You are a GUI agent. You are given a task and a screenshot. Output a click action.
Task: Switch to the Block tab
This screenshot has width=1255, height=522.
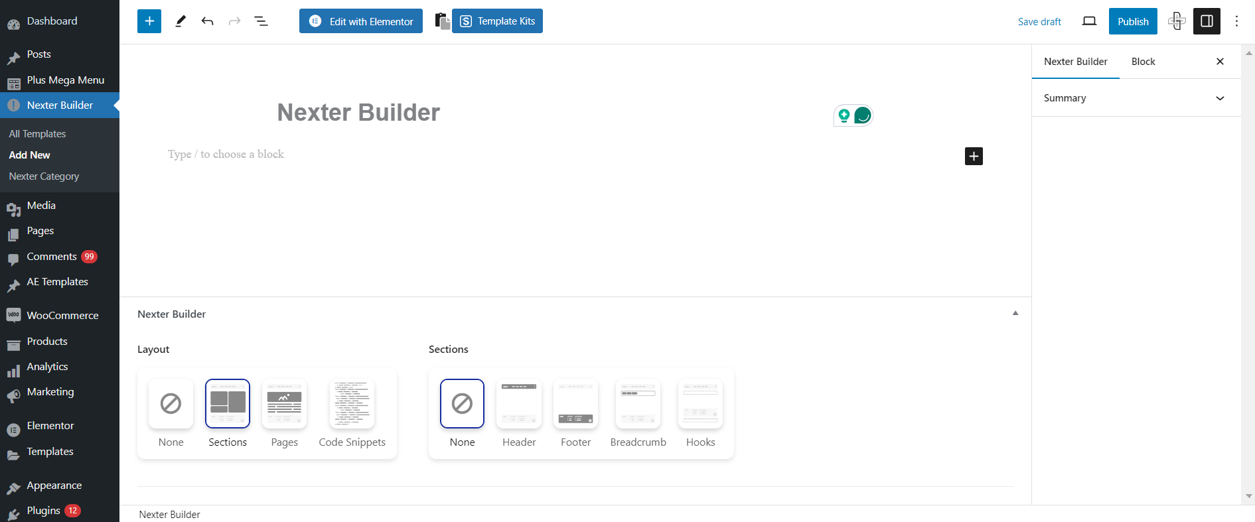pyautogui.click(x=1143, y=62)
